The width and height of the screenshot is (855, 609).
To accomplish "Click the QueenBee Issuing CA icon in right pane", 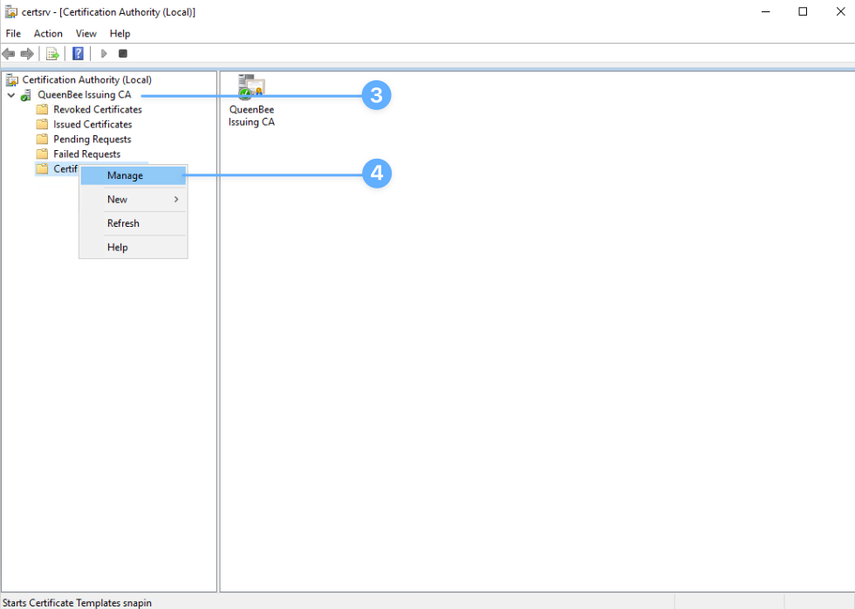I will click(x=251, y=88).
